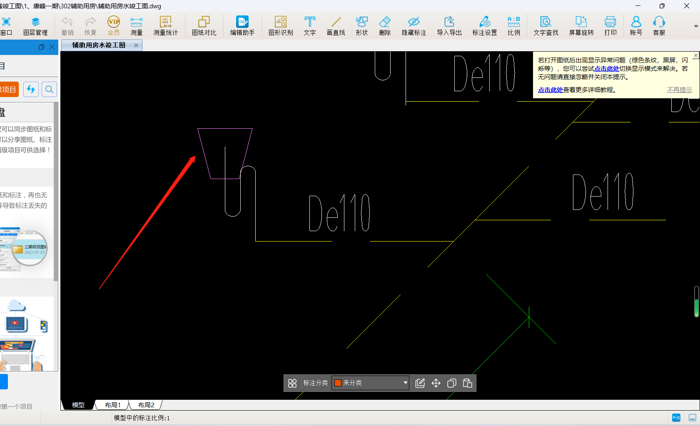Open the 比例 scale tool

click(x=514, y=26)
